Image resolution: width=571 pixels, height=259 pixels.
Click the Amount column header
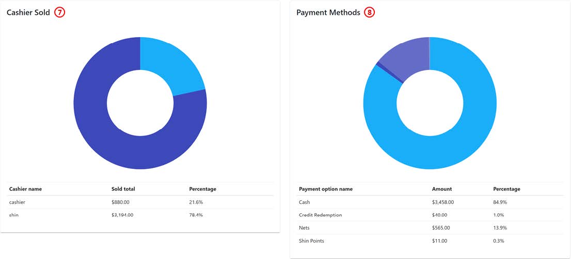(441, 189)
